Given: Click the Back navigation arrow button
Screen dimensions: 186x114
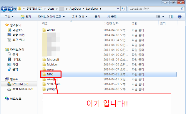Looking at the screenshot, I should tap(4, 9).
